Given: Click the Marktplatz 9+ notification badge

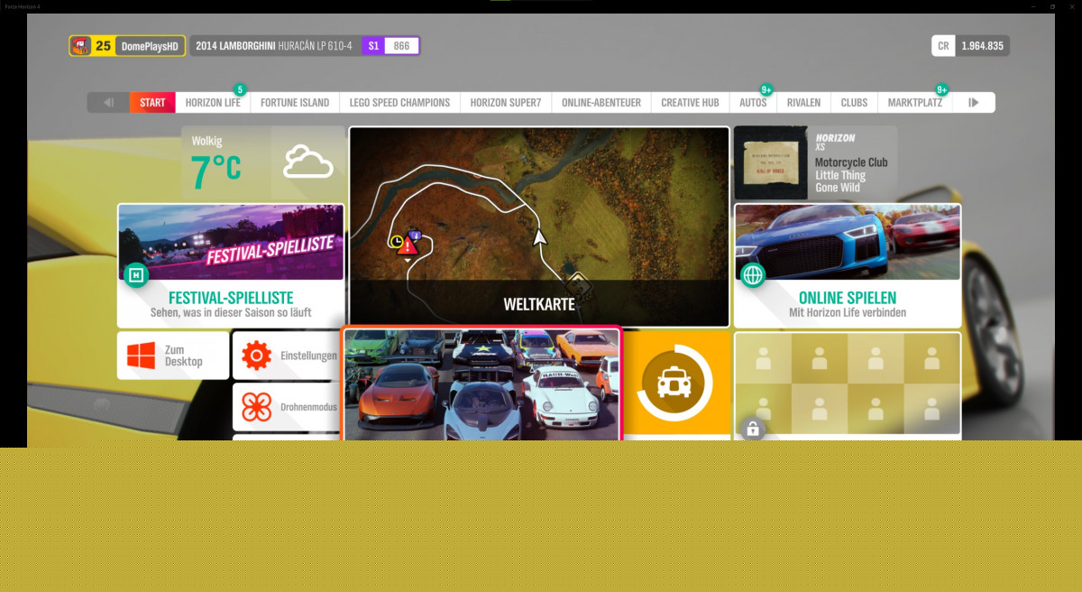Looking at the screenshot, I should pyautogui.click(x=941, y=89).
